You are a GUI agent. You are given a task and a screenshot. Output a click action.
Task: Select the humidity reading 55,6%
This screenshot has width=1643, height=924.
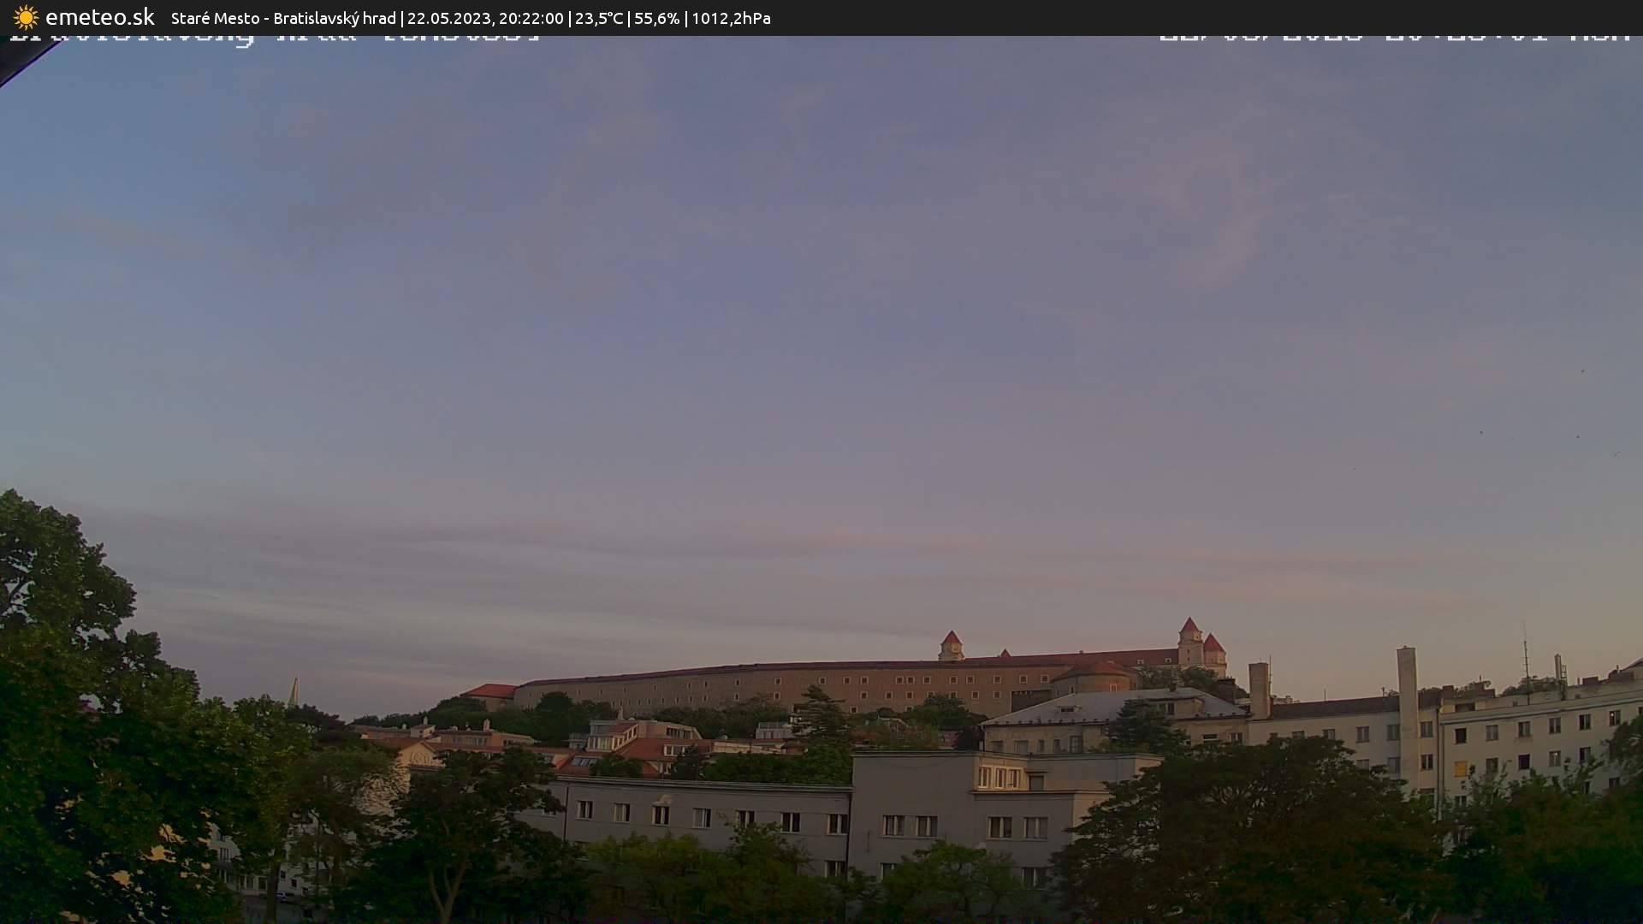pyautogui.click(x=655, y=17)
